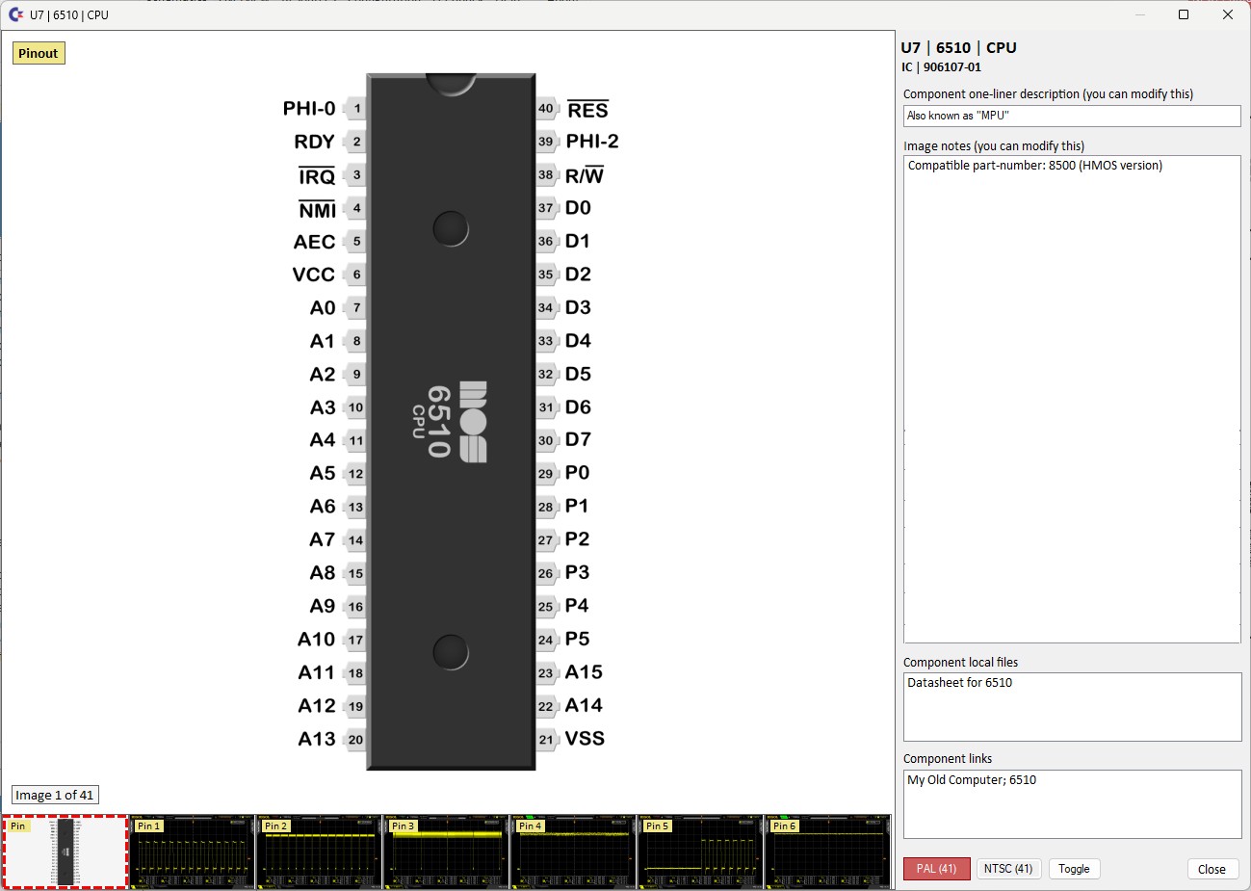This screenshot has width=1251, height=891.
Task: Maximize the U7 6510 CPU window
Action: tap(1184, 14)
